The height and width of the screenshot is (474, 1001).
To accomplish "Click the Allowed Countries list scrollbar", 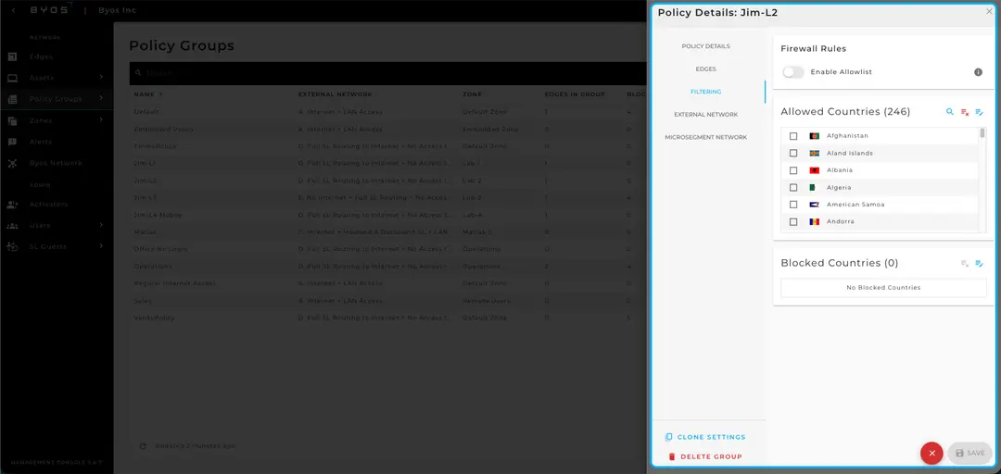I will pyautogui.click(x=982, y=134).
